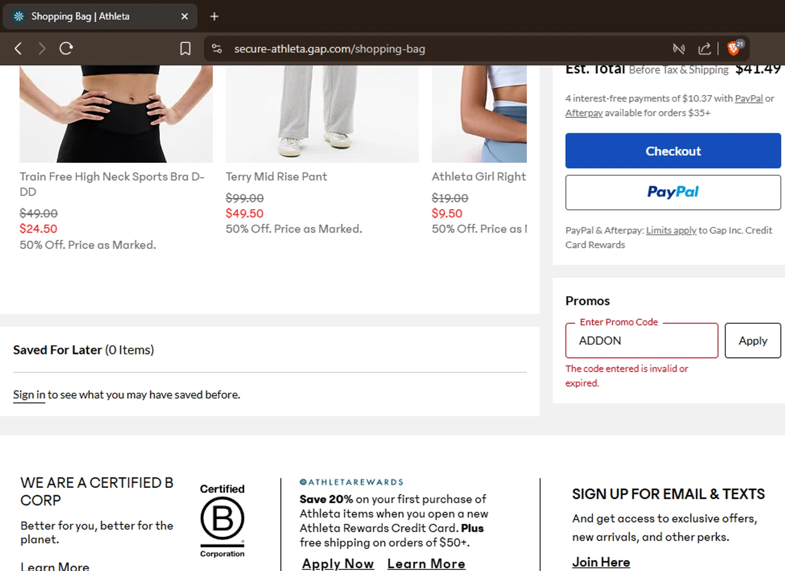Click the Apply promo code button
The height and width of the screenshot is (571, 785).
(753, 340)
